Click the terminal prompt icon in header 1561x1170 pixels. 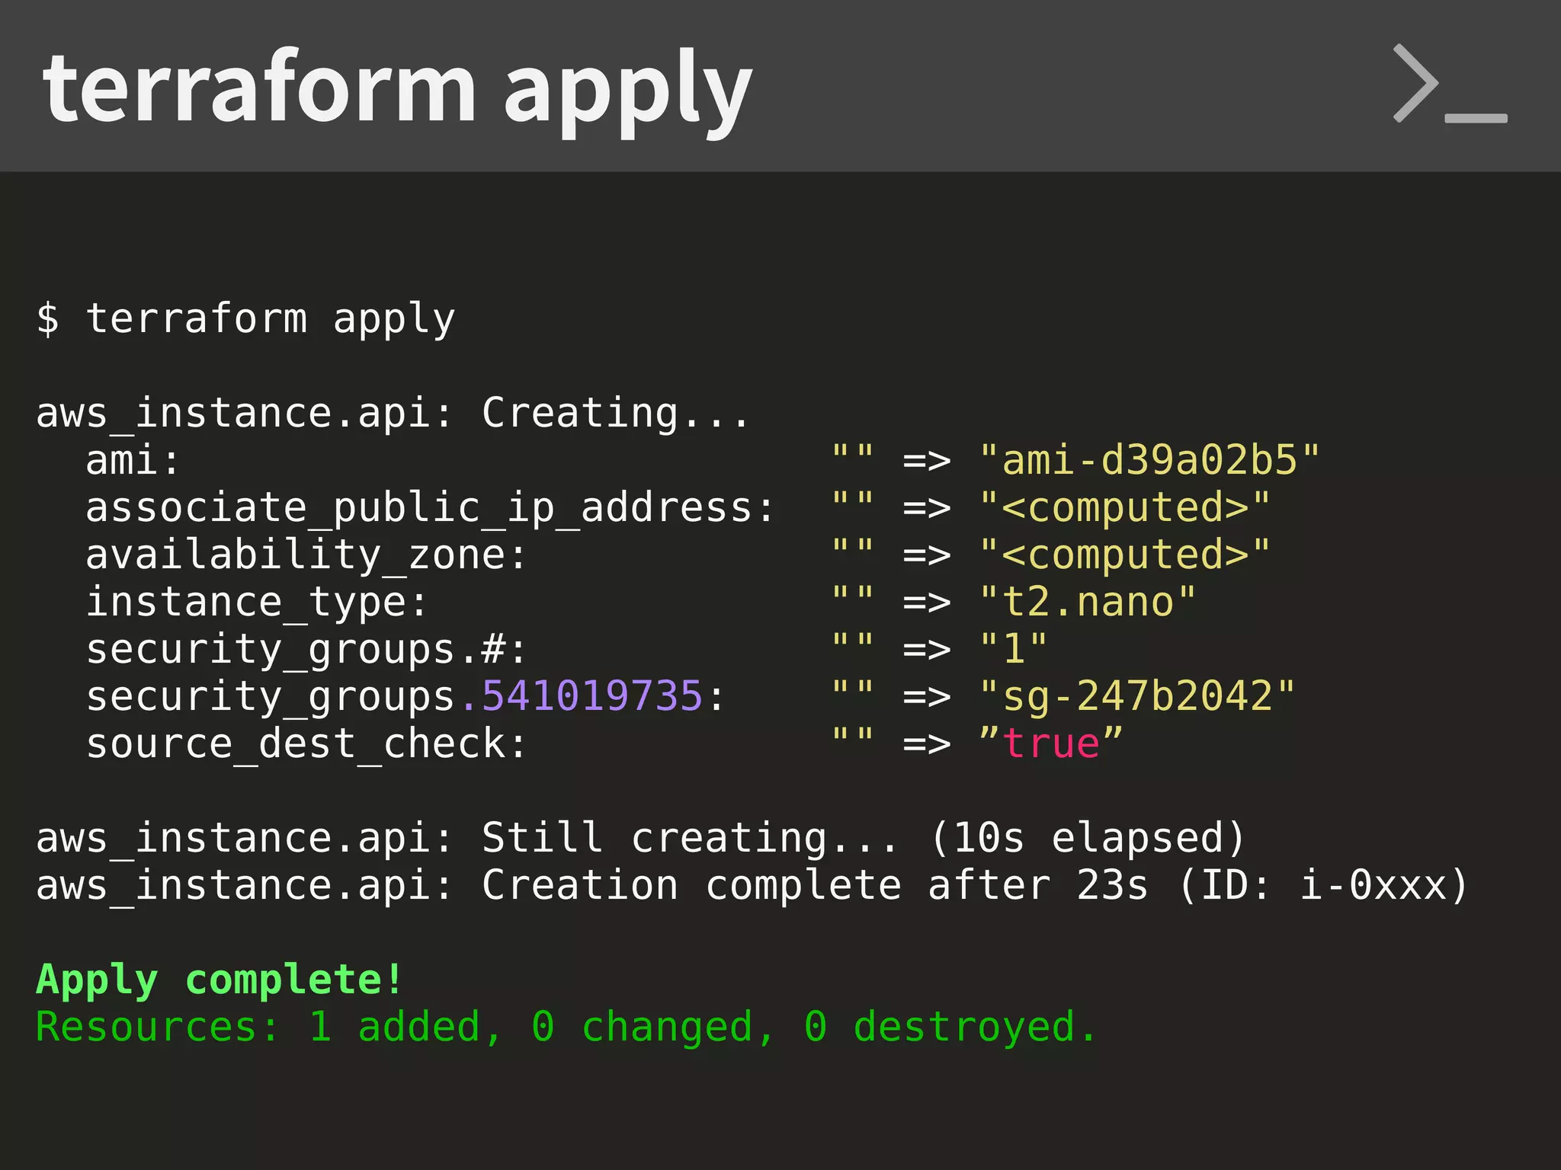[x=1450, y=84]
